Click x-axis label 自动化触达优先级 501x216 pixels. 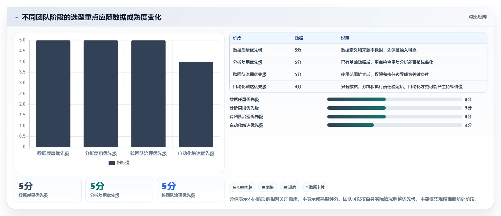pos(196,154)
